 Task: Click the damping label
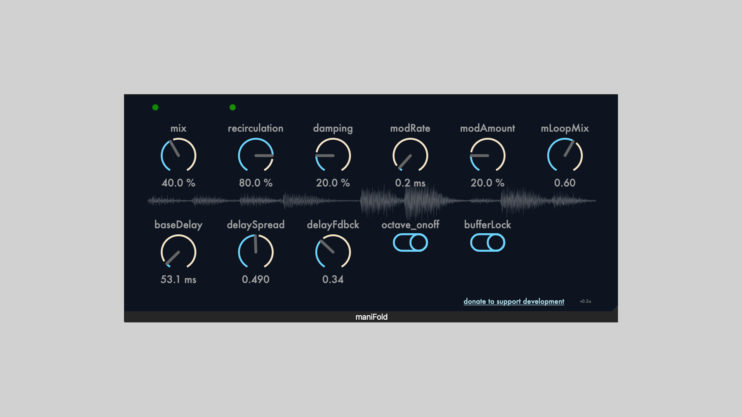click(x=333, y=129)
